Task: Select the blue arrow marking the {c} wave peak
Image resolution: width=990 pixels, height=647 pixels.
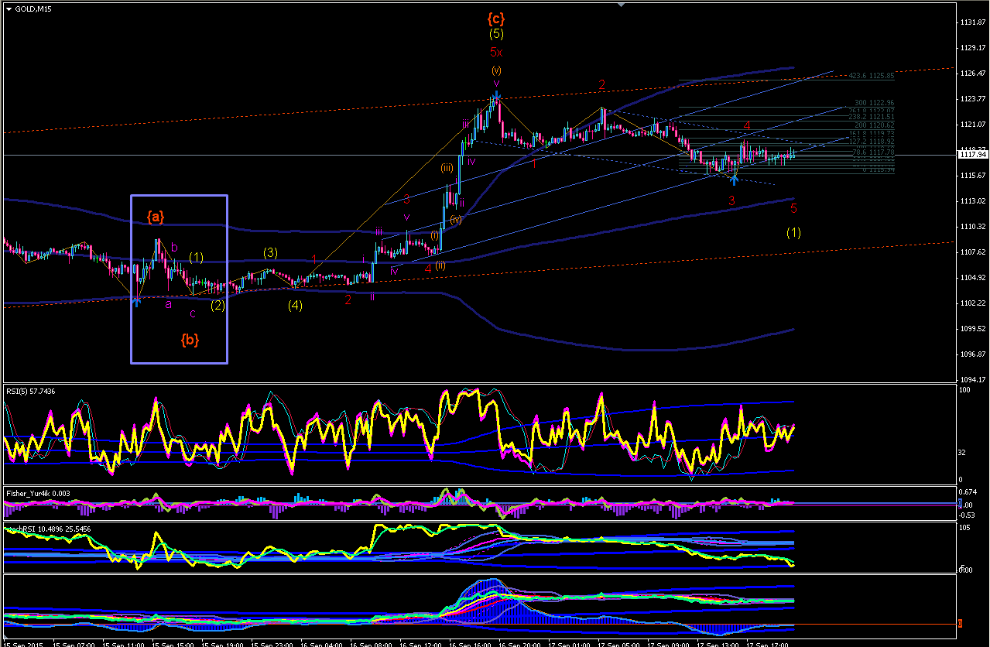Action: click(497, 98)
